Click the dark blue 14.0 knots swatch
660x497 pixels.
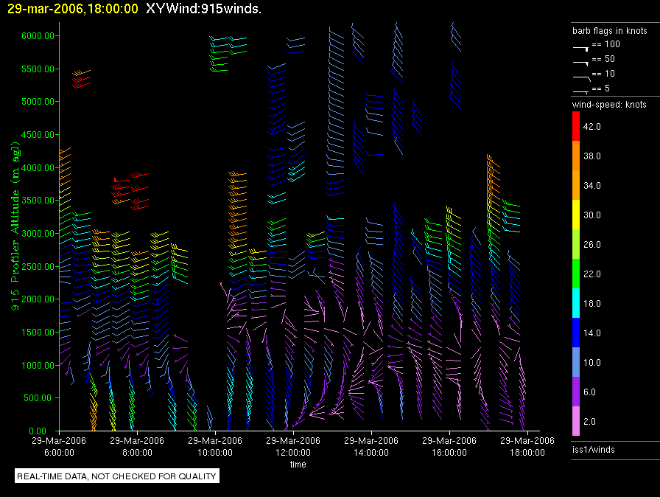(x=576, y=333)
